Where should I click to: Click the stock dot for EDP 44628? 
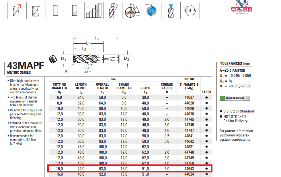(206, 103)
